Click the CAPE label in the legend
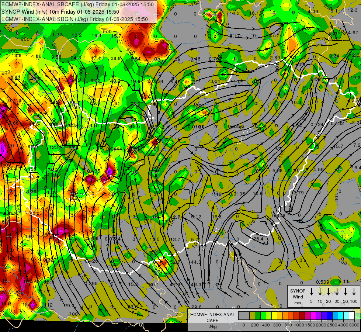Image resolution: width=361 pixels, height=332 pixels. [x=212, y=321]
